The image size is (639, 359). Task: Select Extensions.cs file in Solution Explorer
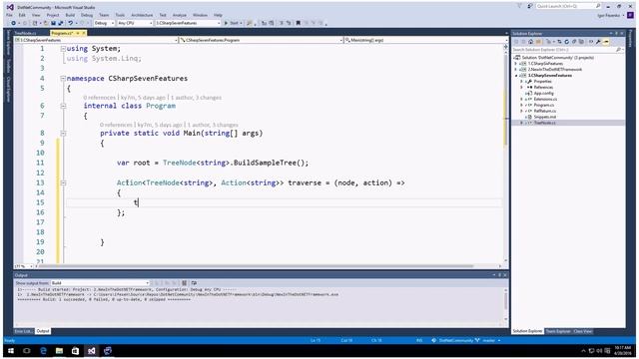(x=545, y=99)
